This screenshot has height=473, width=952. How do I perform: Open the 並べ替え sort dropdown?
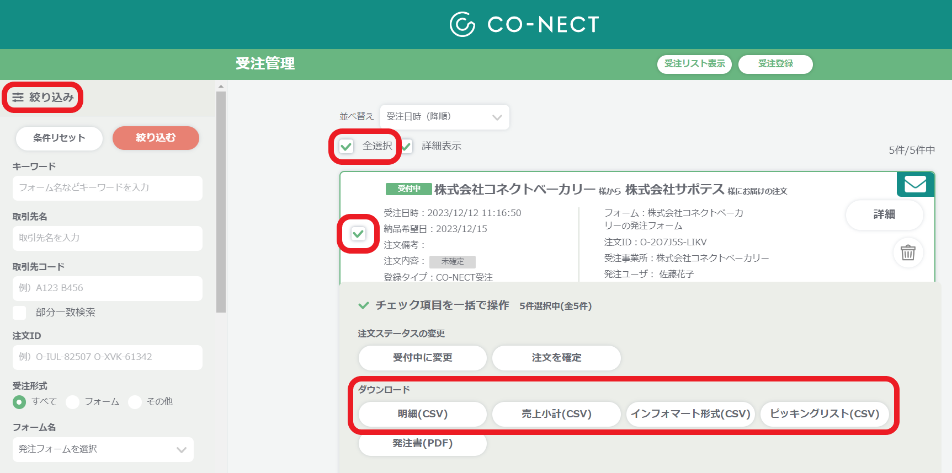445,117
